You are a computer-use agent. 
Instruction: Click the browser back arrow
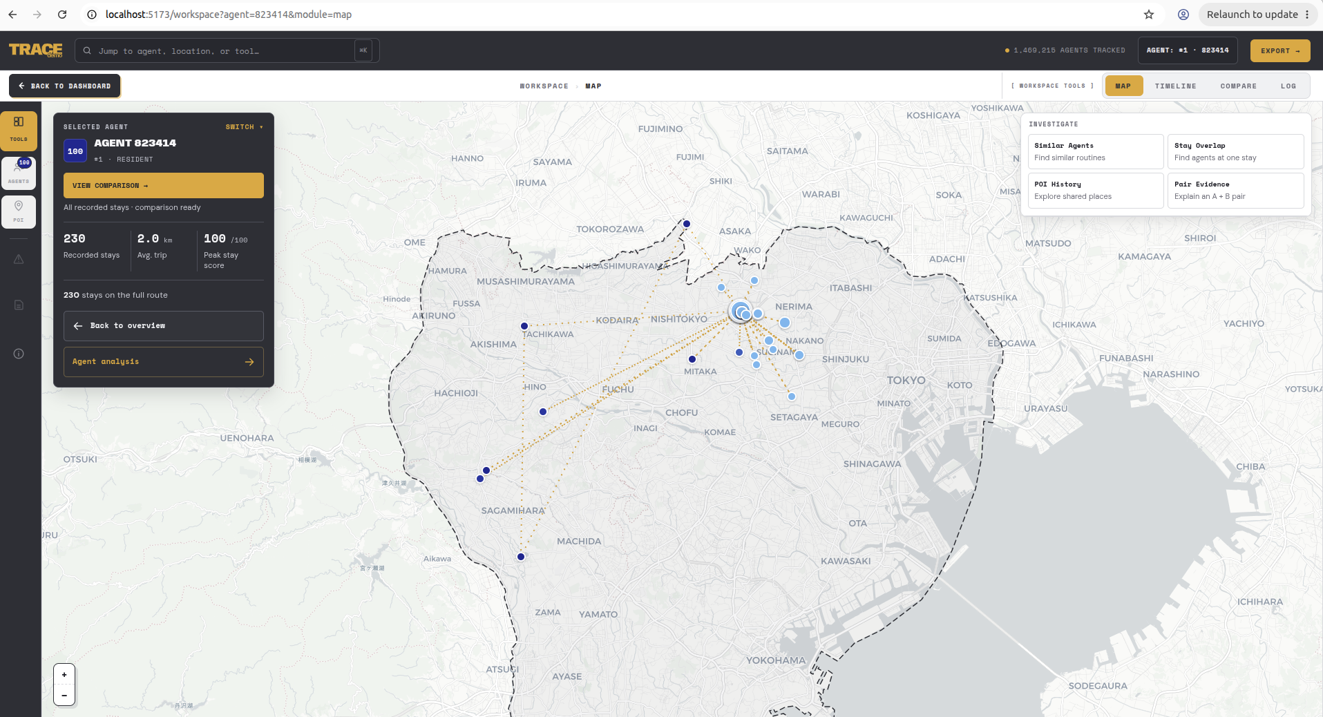click(x=12, y=15)
